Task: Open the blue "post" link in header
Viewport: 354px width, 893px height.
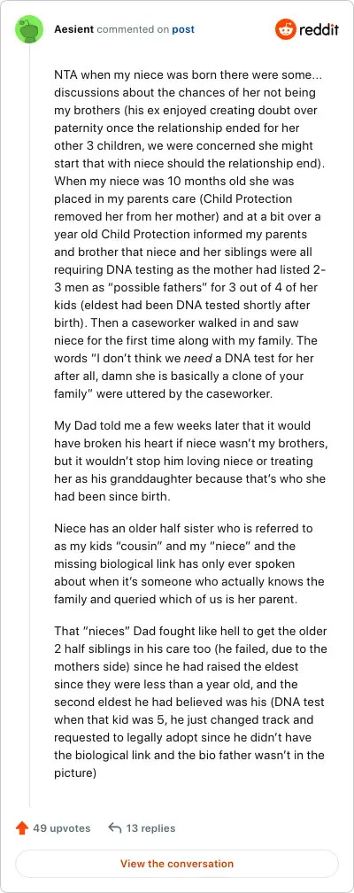Action: point(183,29)
